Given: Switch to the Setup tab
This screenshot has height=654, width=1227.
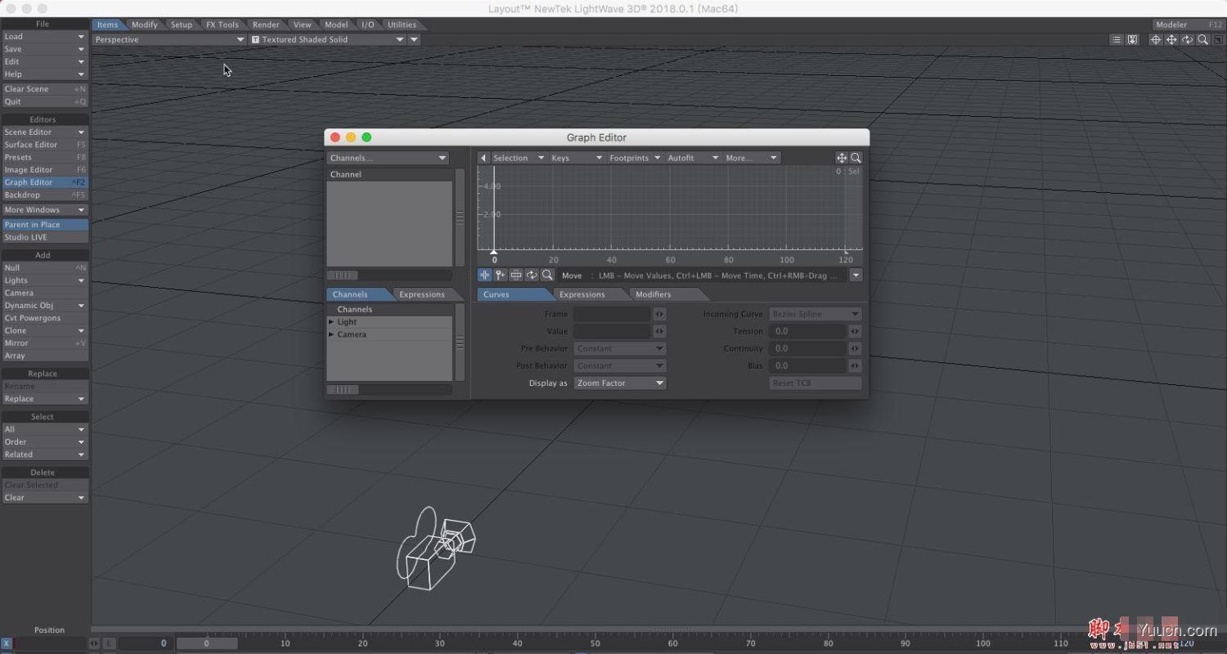Looking at the screenshot, I should coord(182,25).
